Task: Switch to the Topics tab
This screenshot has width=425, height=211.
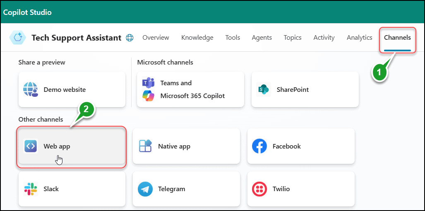Action: click(292, 38)
